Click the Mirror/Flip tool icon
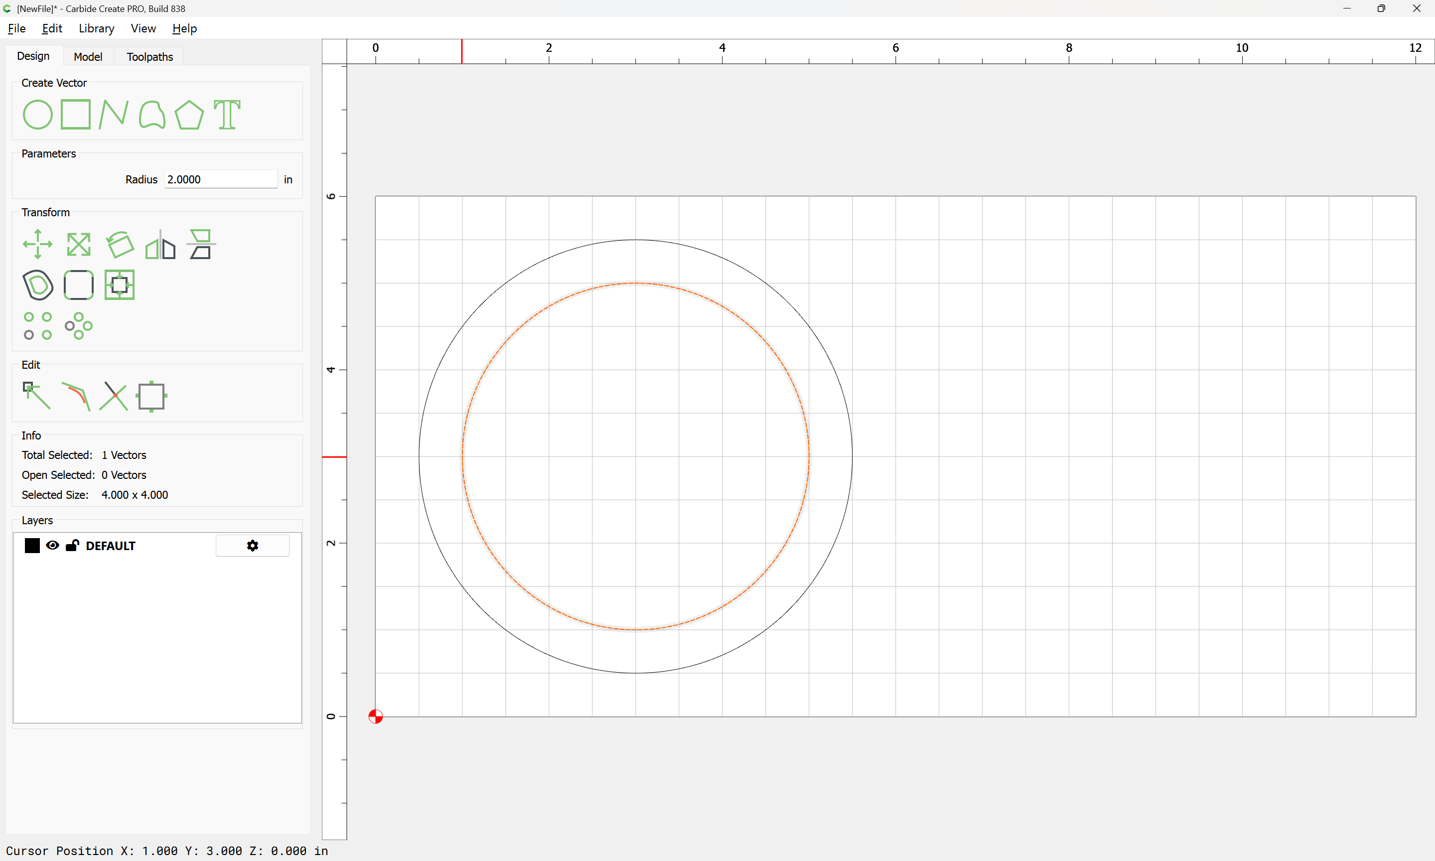This screenshot has width=1435, height=861. click(x=160, y=244)
